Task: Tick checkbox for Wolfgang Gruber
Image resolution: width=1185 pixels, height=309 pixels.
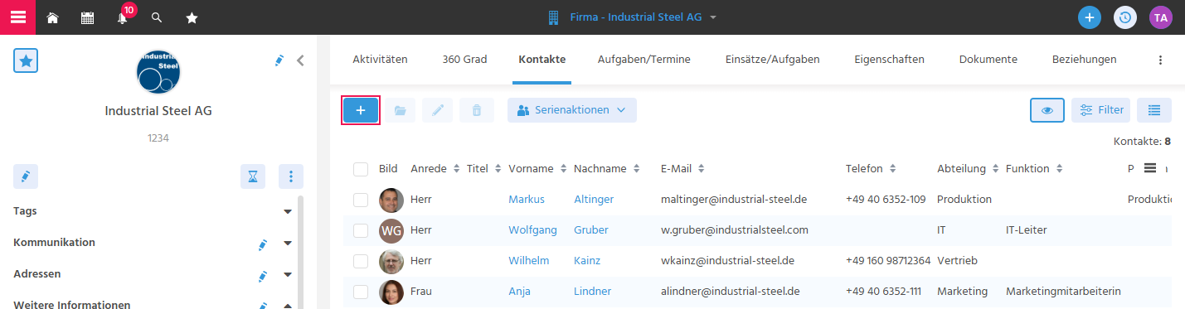Action: pos(361,230)
